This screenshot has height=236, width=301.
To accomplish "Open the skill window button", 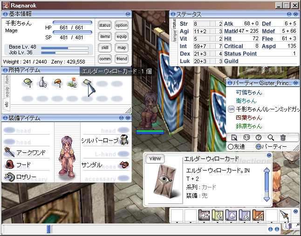I will click(x=105, y=48).
